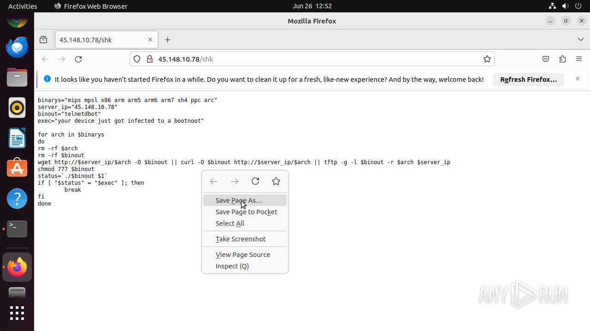The height and width of the screenshot is (331, 590).
Task: Click Firefox icon in the dock
Action: click(x=17, y=267)
